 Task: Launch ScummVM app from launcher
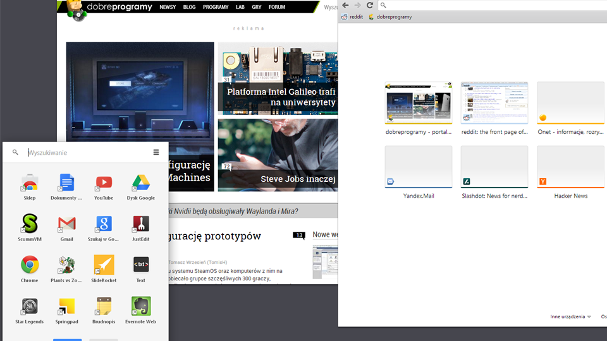tap(30, 224)
